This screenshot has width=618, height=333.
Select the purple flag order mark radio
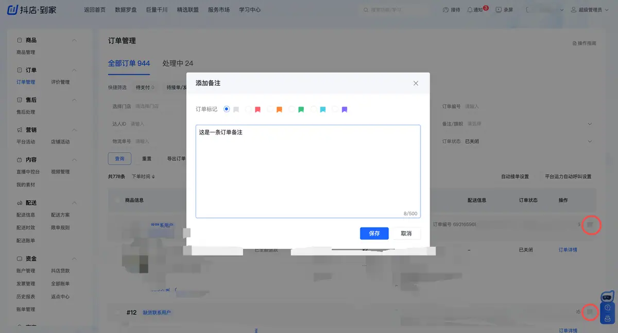pyautogui.click(x=335, y=109)
